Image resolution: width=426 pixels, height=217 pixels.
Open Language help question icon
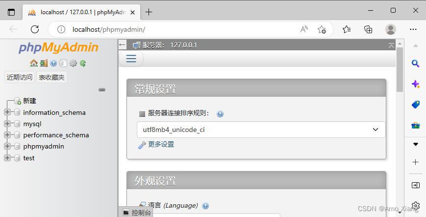[x=205, y=206]
